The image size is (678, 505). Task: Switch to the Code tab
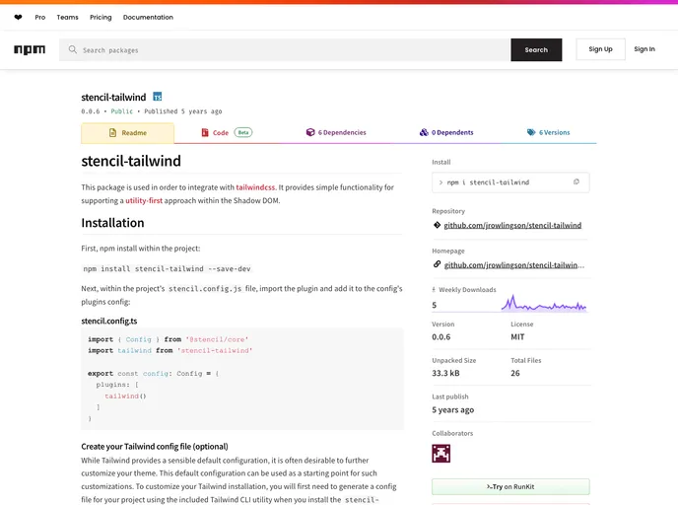(227, 132)
